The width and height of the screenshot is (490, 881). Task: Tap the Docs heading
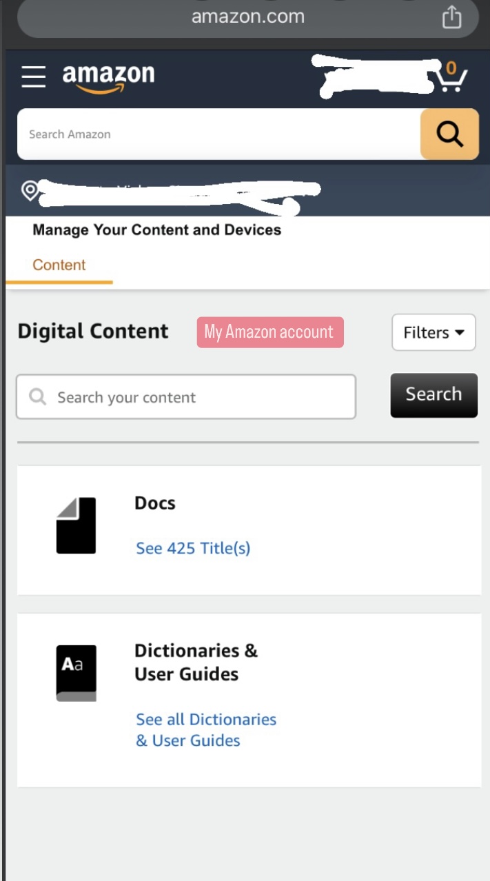pyautogui.click(x=155, y=503)
